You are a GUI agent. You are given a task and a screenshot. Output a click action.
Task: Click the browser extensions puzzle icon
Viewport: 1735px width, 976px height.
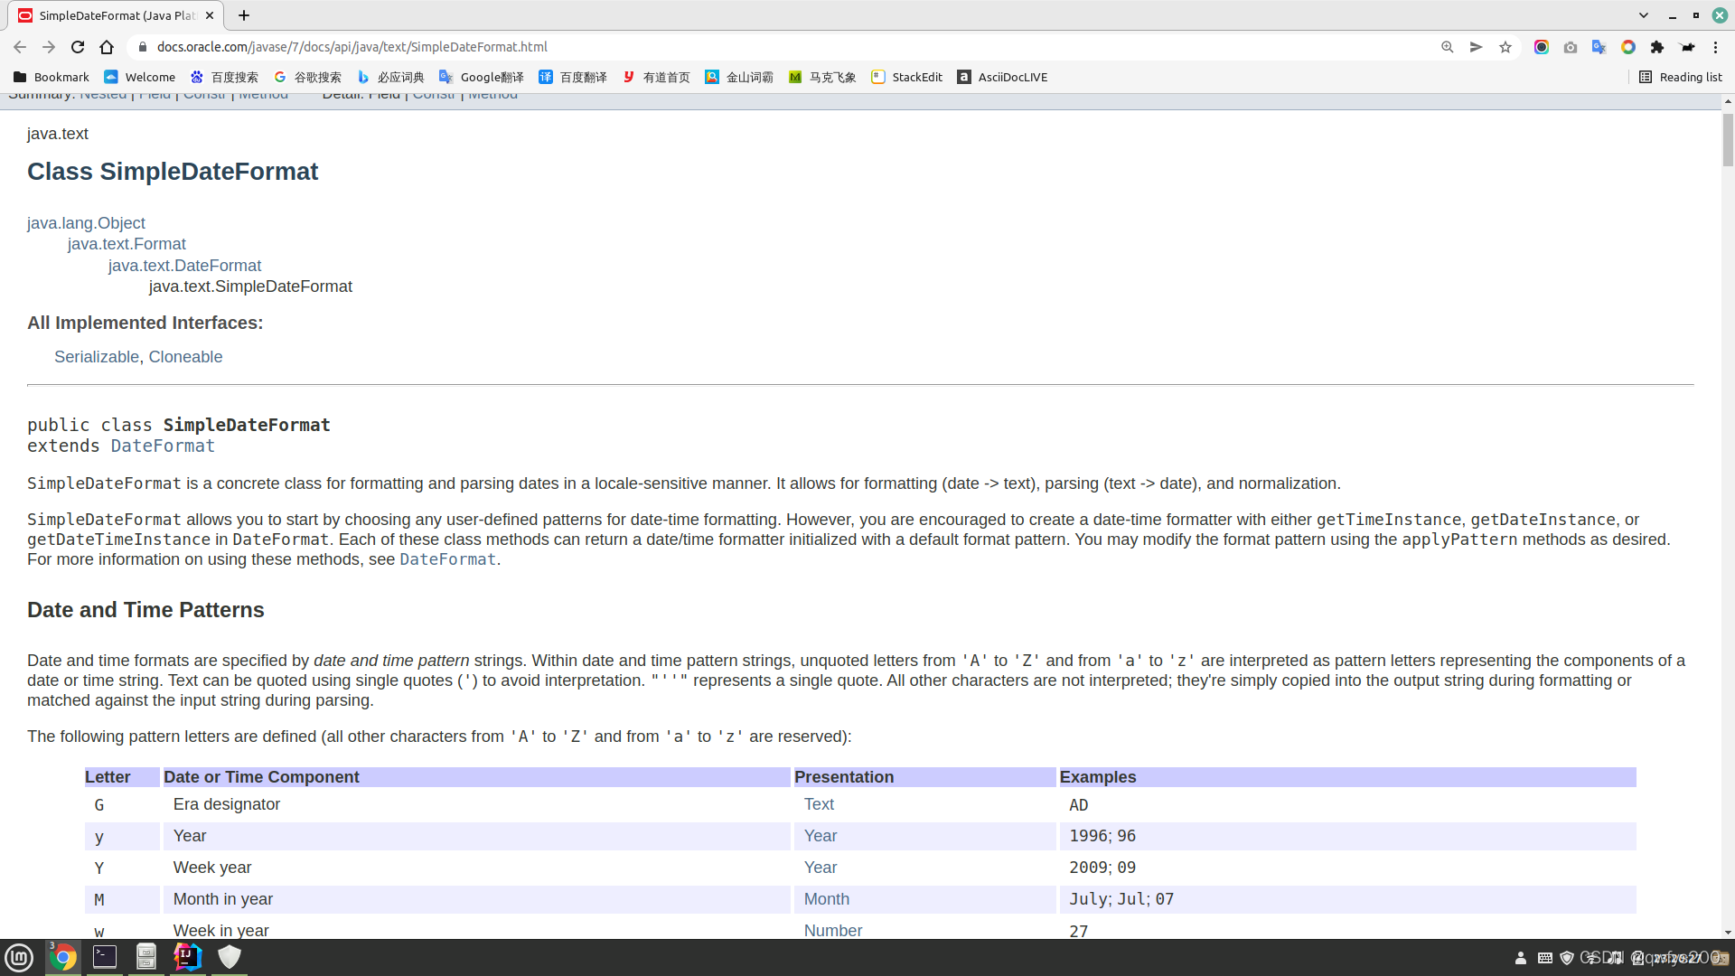click(1657, 46)
